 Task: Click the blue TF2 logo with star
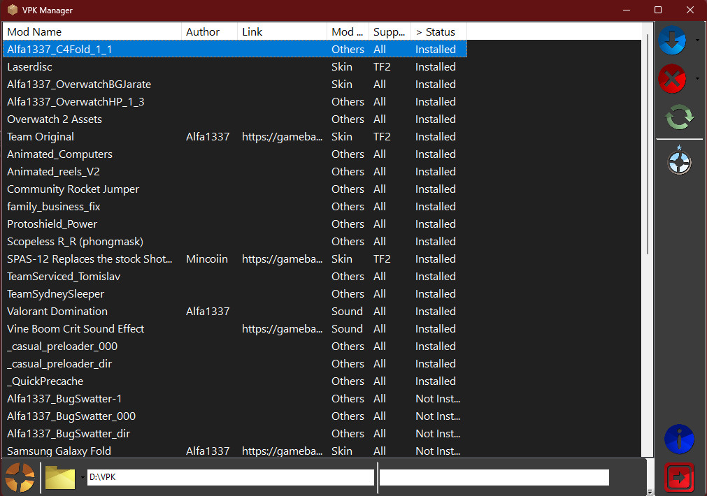(x=678, y=161)
